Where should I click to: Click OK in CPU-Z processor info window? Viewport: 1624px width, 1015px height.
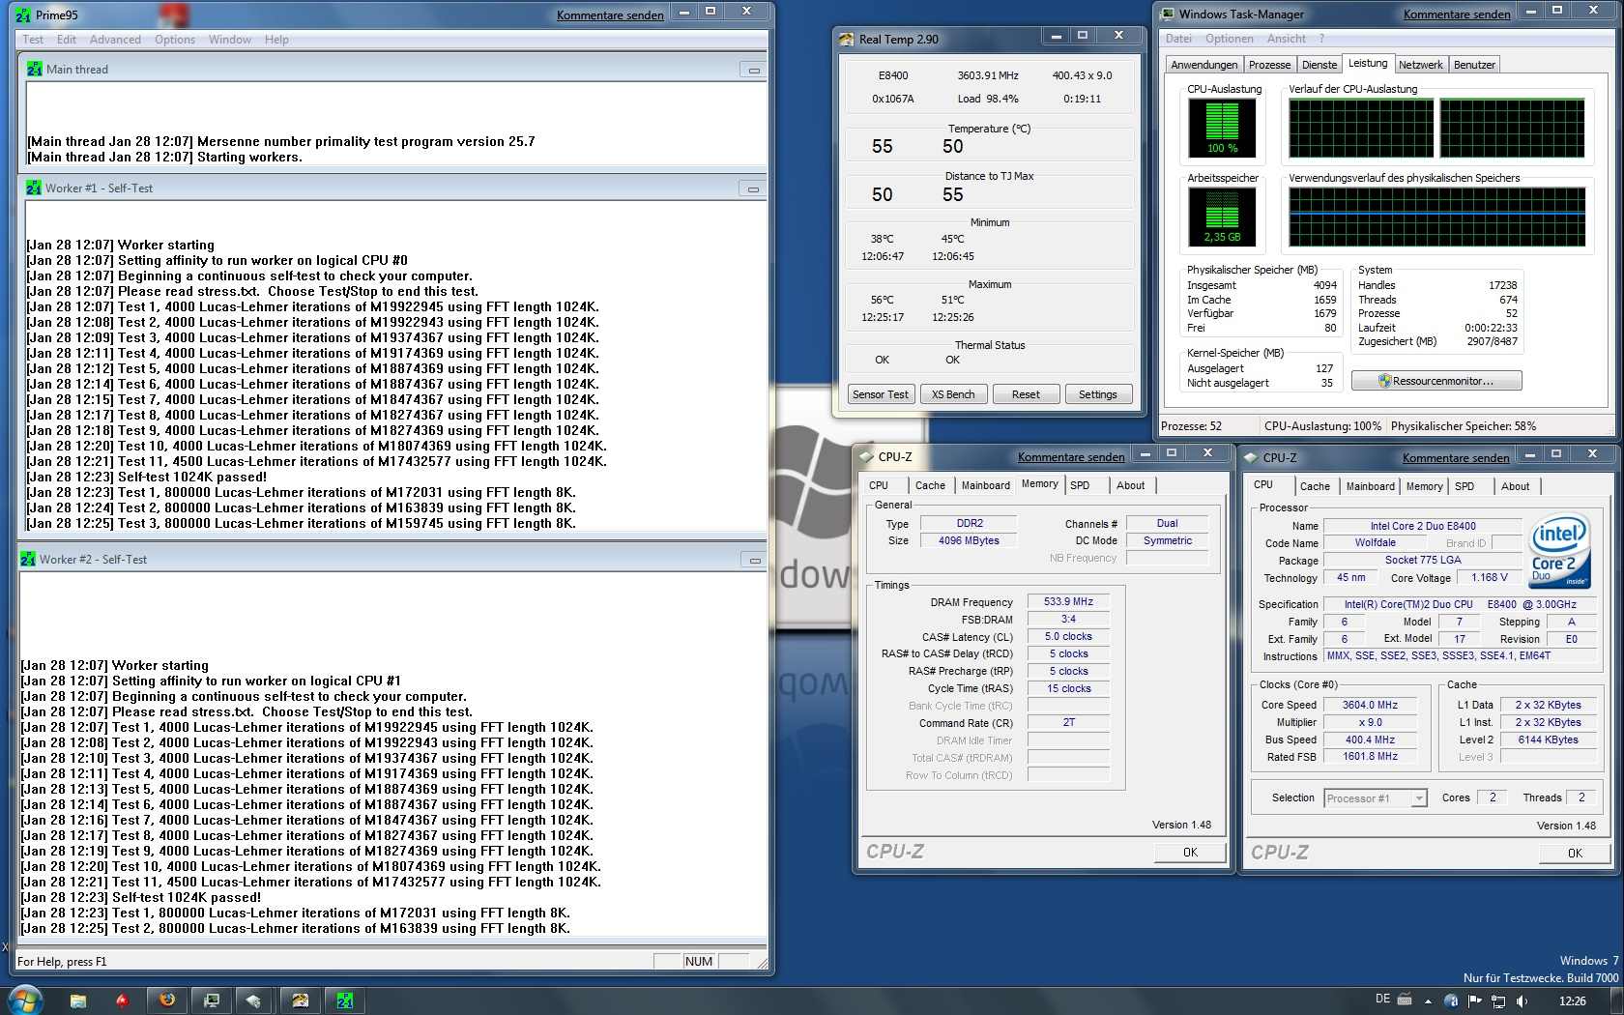[1575, 854]
